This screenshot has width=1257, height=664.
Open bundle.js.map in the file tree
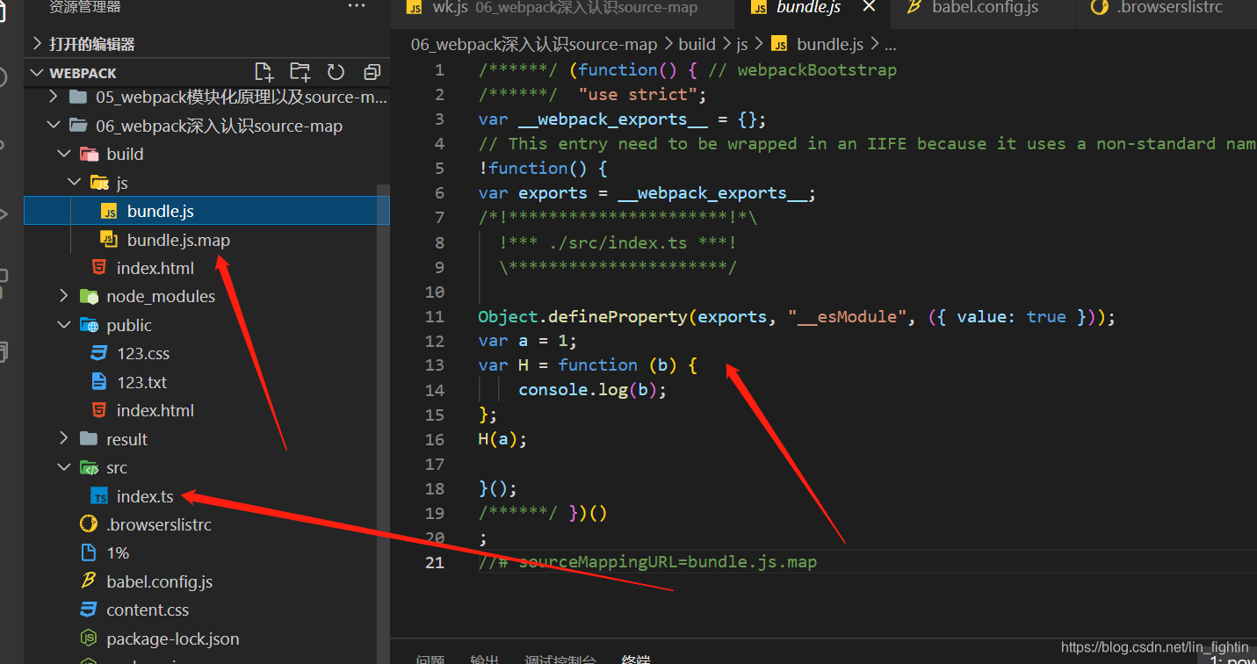[178, 240]
